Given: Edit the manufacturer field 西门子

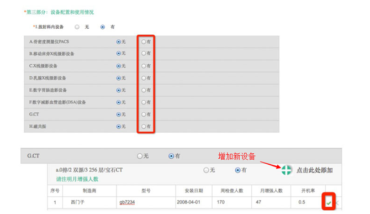Looking at the screenshot, I should (89, 202).
